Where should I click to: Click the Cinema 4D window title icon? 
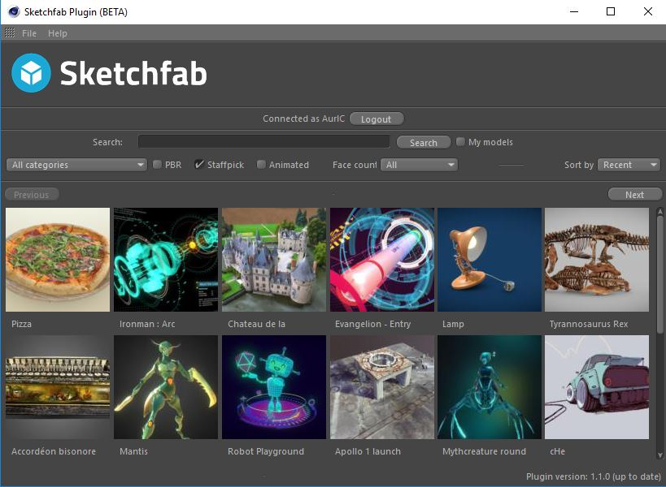pyautogui.click(x=14, y=12)
